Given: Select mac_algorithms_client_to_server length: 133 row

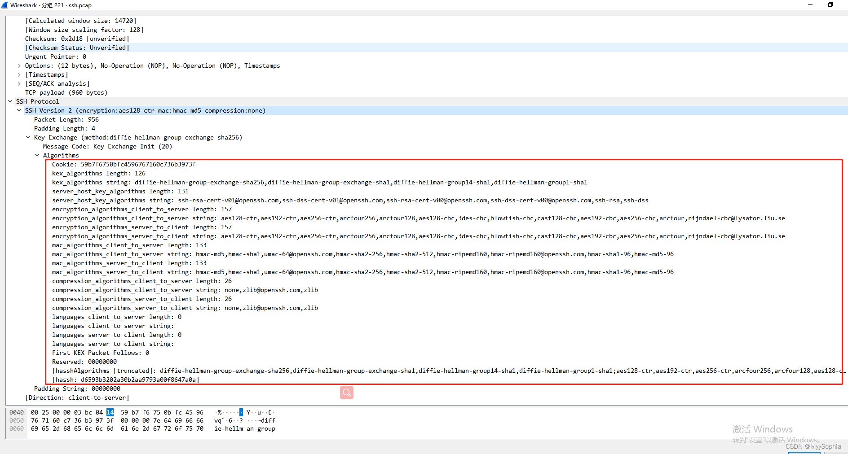Looking at the screenshot, I should (x=129, y=245).
